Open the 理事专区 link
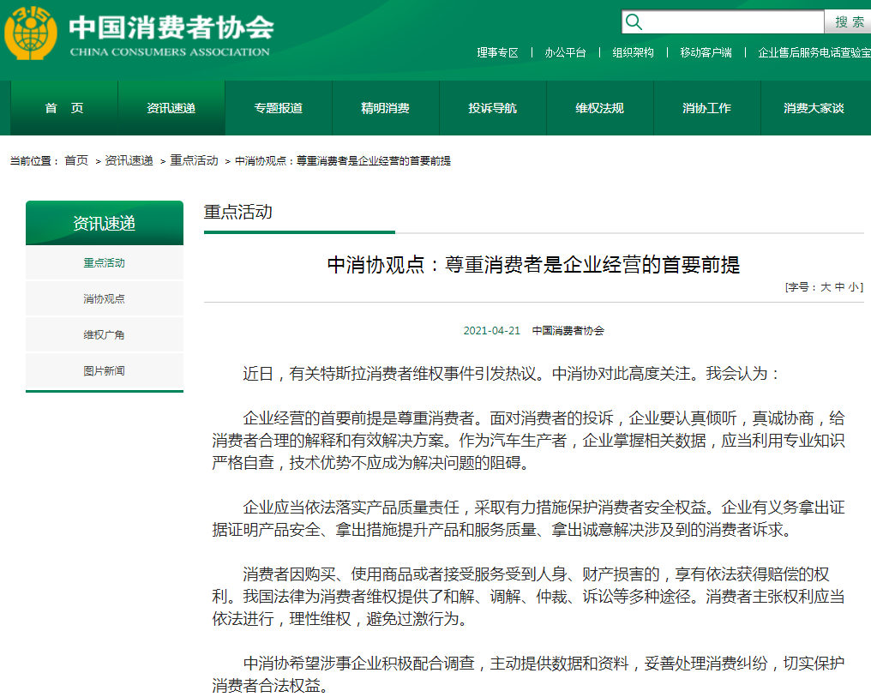Viewport: 871px width, 697px height. (x=498, y=53)
